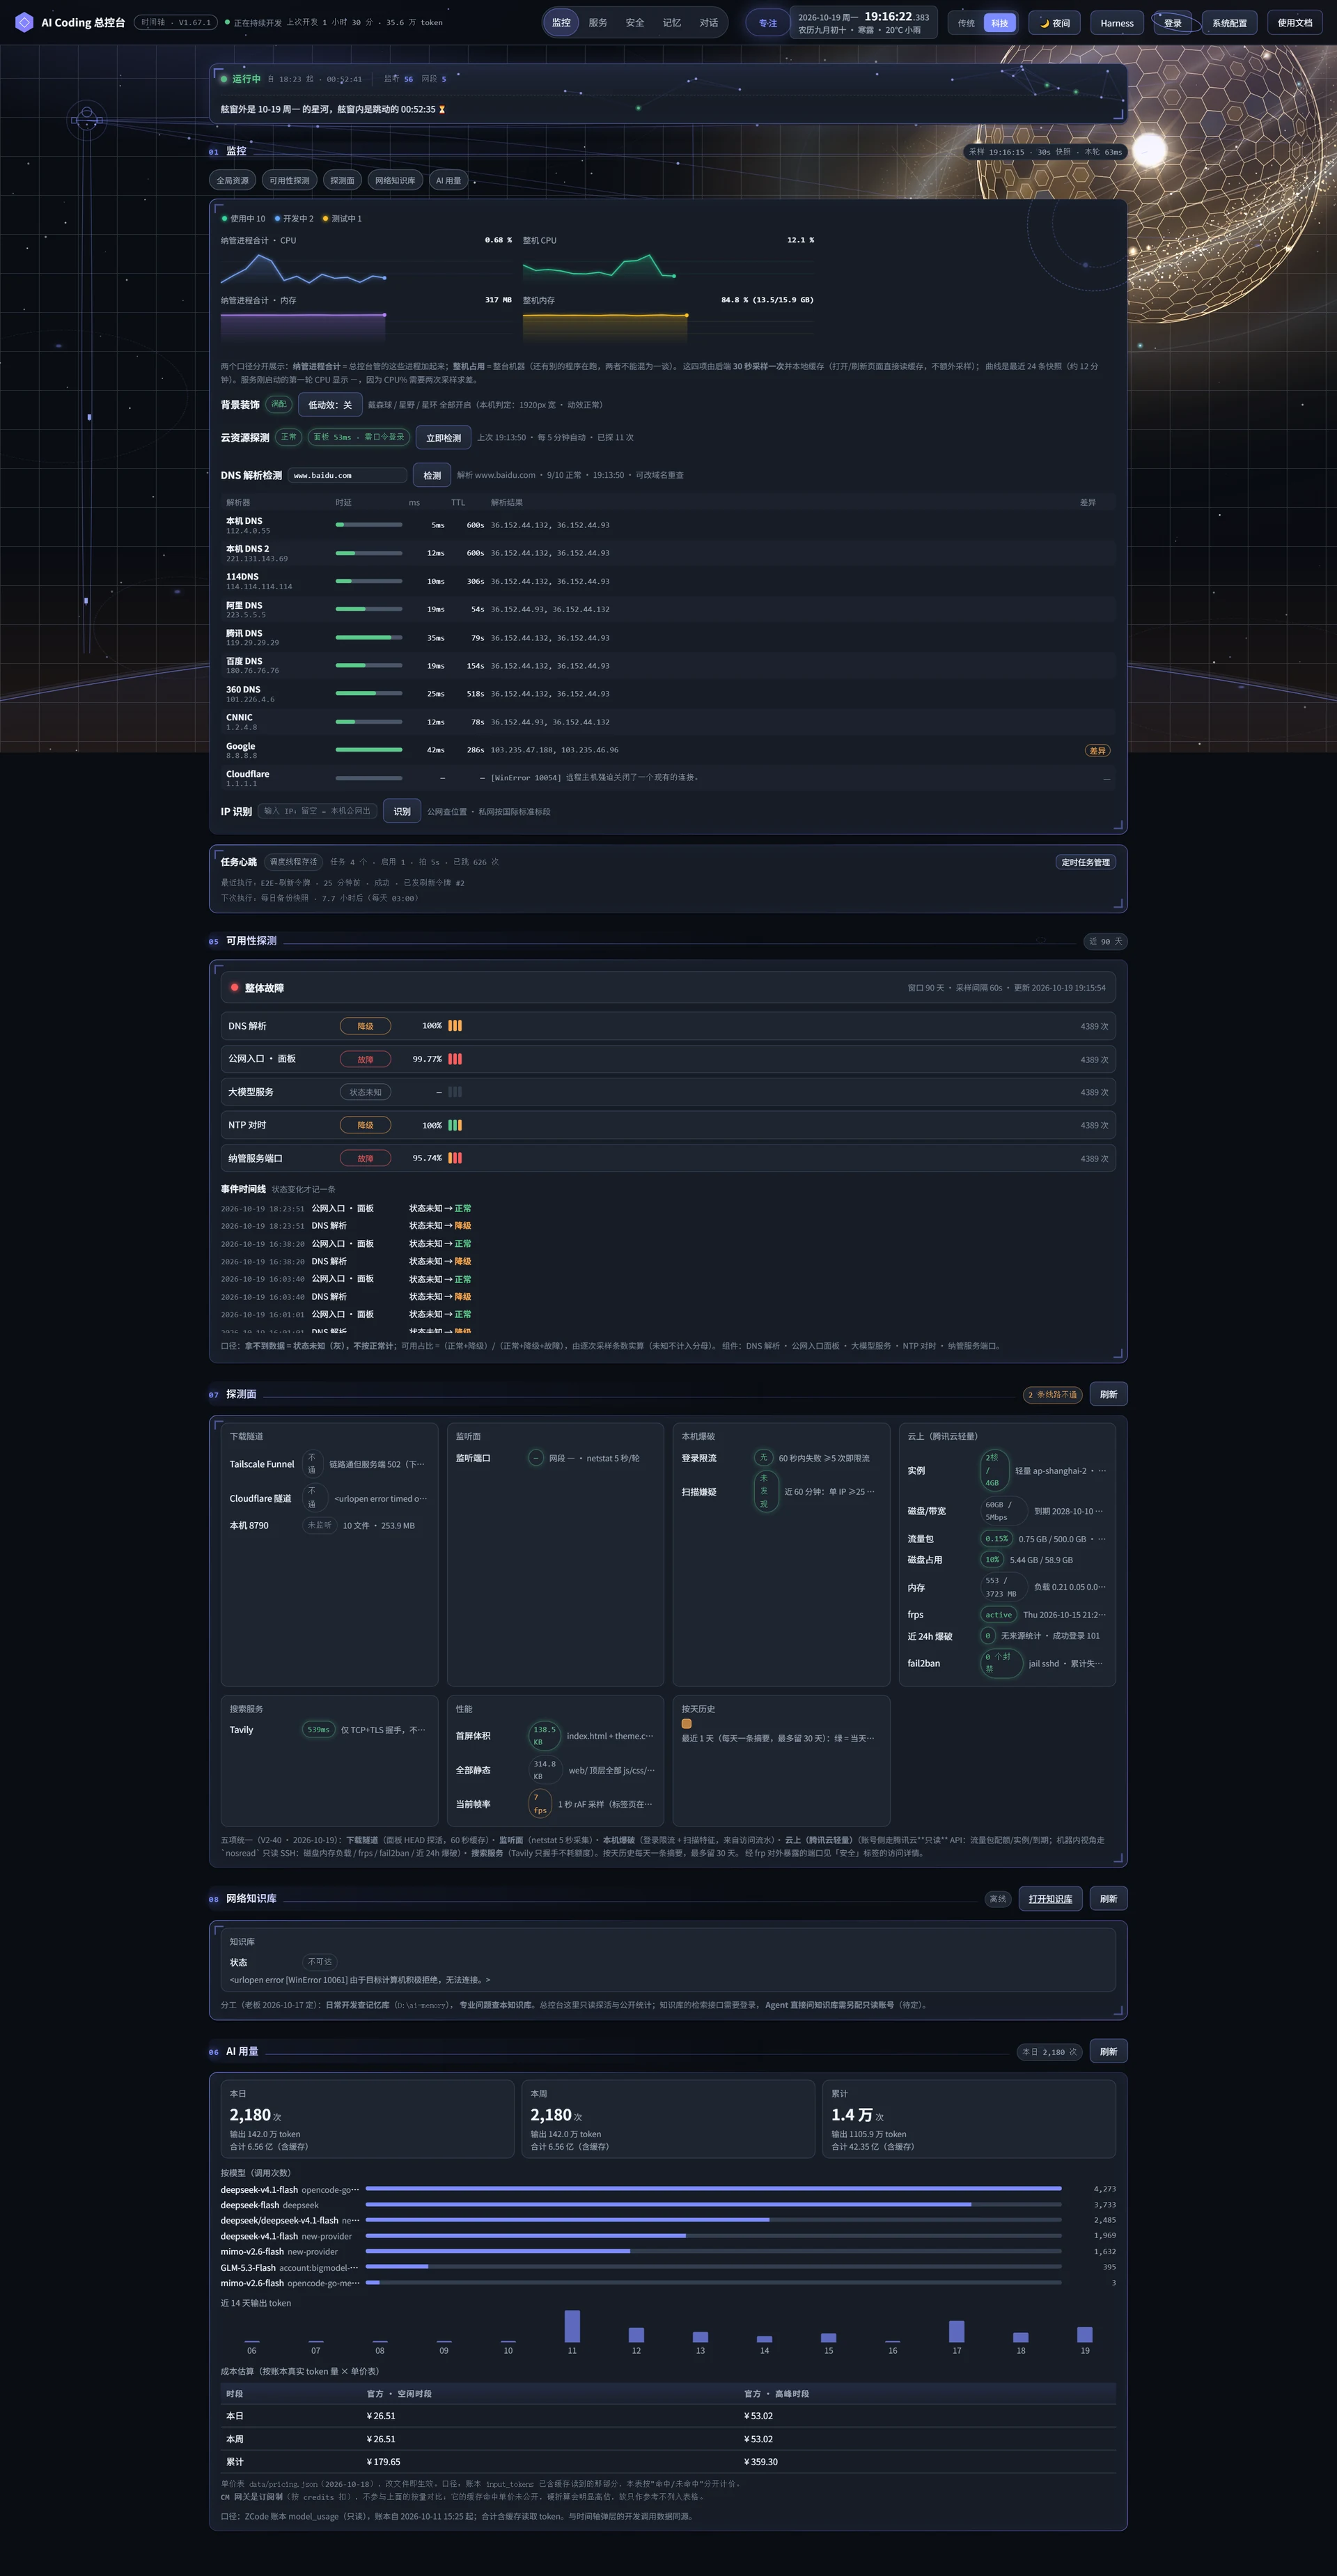Open 系统配置 settings

pos(1229,23)
